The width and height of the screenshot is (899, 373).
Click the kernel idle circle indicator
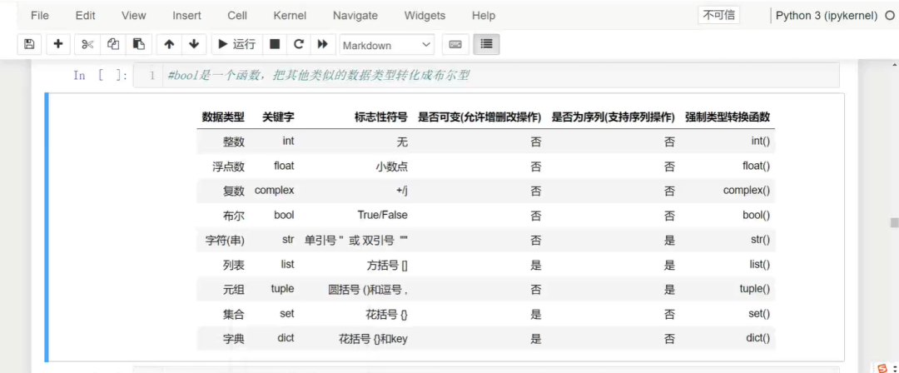889,16
